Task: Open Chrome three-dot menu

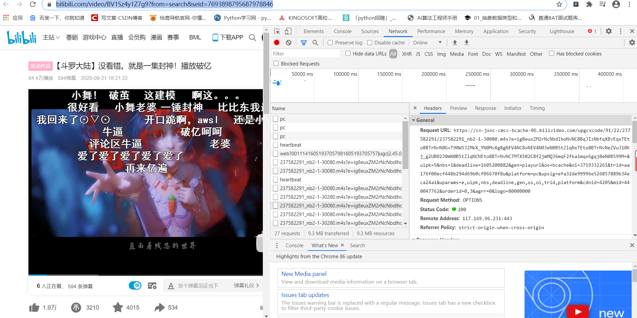Action: (x=629, y=4)
